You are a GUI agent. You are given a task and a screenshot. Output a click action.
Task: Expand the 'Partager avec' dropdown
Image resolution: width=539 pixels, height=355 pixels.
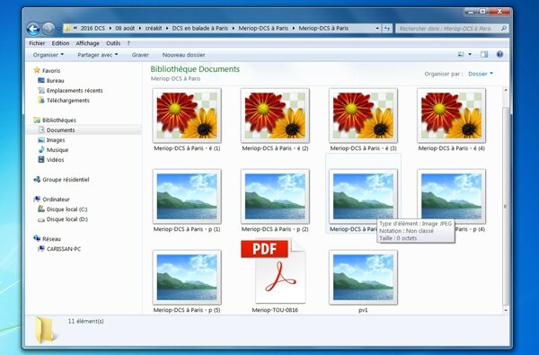(x=98, y=55)
